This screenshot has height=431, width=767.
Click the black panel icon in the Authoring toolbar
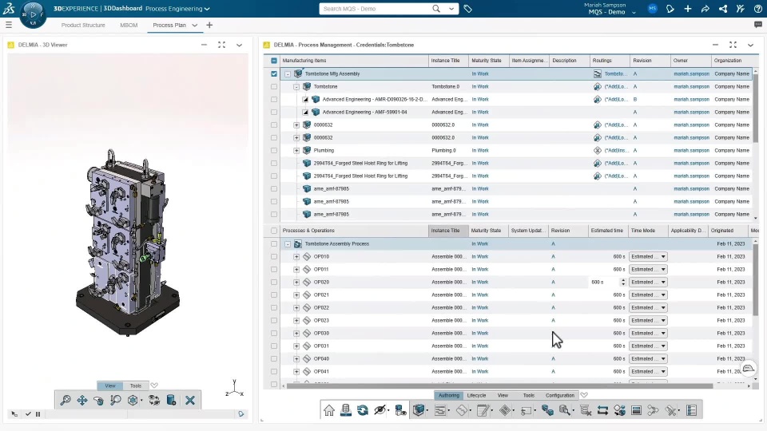(637, 410)
